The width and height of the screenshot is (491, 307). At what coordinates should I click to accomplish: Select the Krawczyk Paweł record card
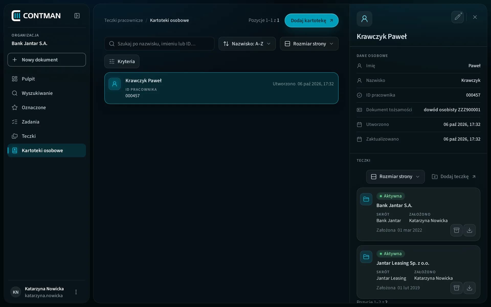221,88
